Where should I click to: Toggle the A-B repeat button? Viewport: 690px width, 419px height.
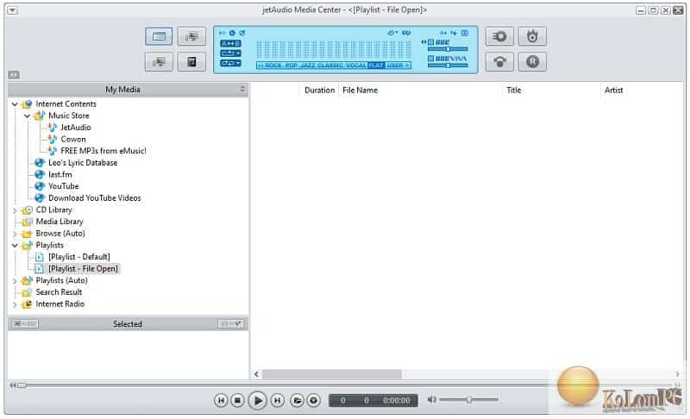(230, 43)
